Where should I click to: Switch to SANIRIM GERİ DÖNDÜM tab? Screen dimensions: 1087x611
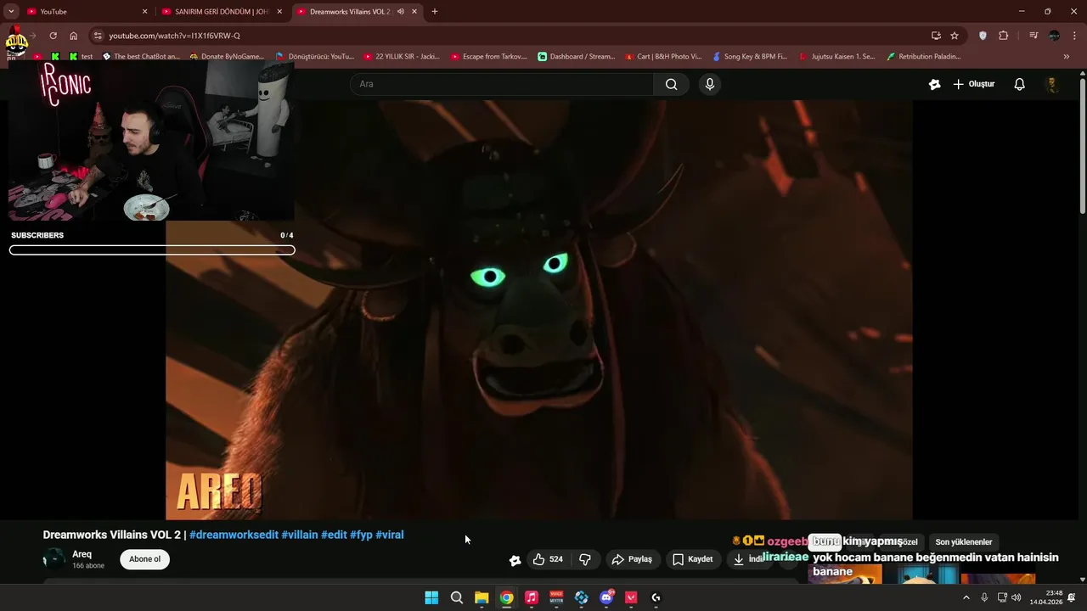tap(221, 12)
